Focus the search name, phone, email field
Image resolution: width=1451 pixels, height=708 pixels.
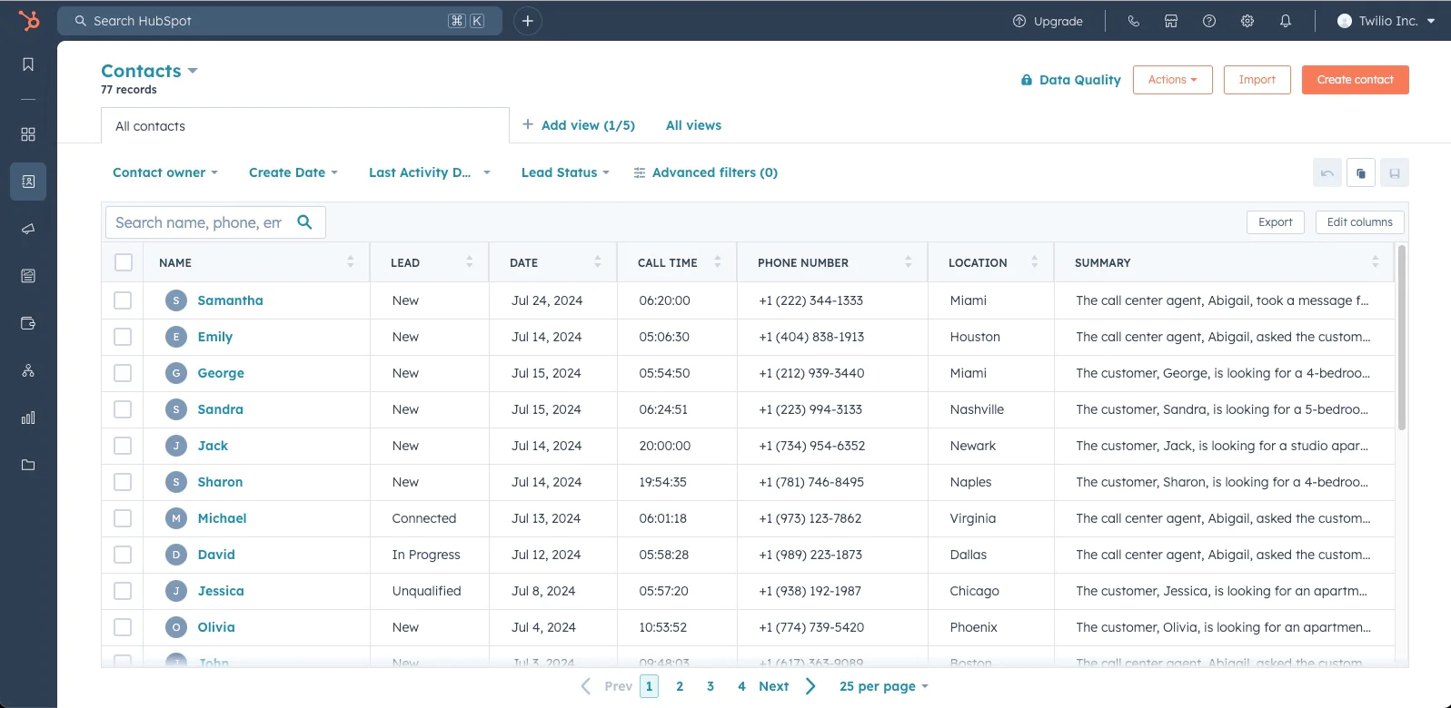(199, 222)
